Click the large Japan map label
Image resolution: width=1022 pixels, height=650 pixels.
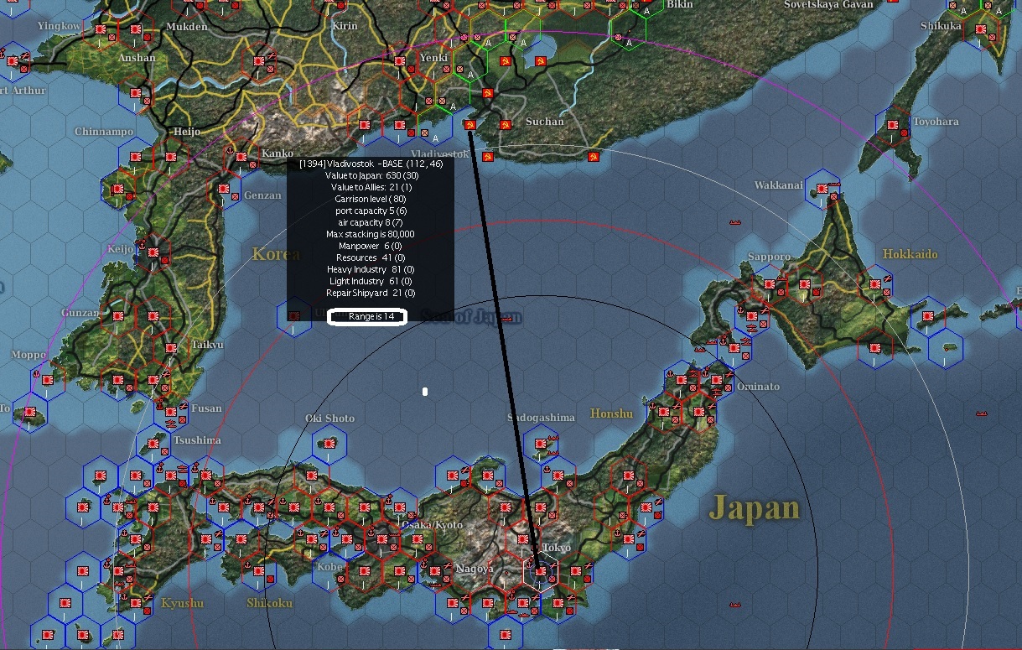(x=755, y=507)
